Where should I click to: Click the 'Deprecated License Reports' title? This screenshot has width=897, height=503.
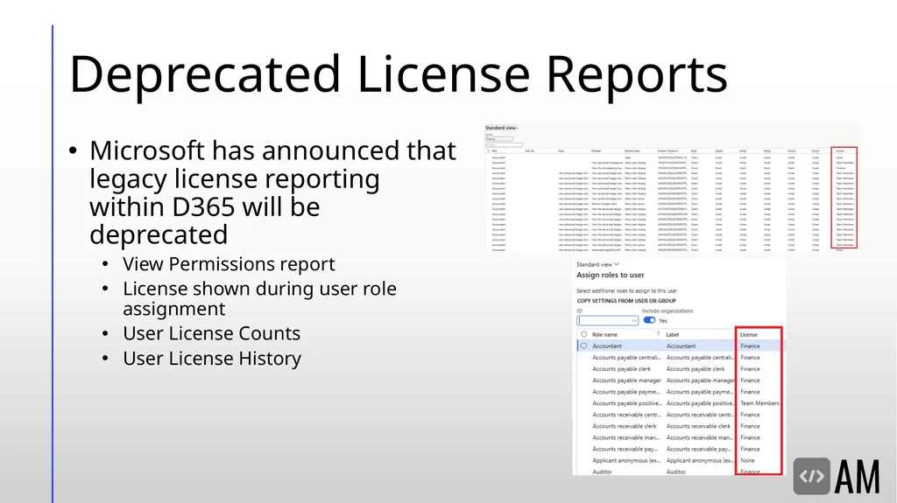coord(399,73)
